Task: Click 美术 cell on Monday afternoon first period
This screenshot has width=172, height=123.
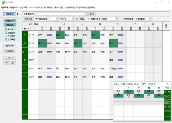Action: [42, 68]
